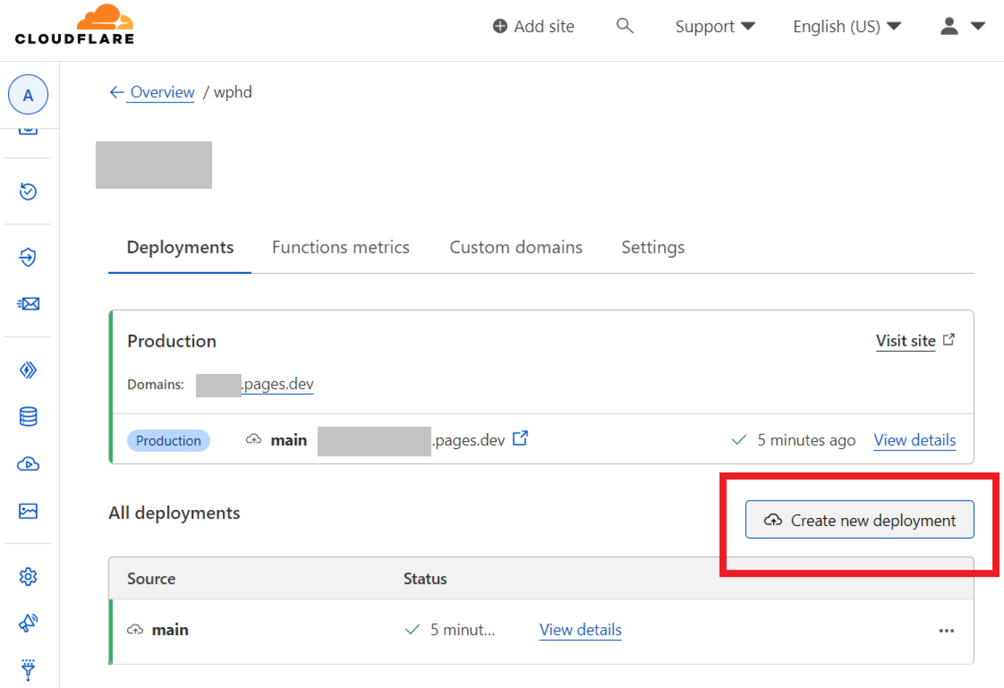Select the Images picture icon in sidebar
The image size is (1004, 688).
click(28, 511)
